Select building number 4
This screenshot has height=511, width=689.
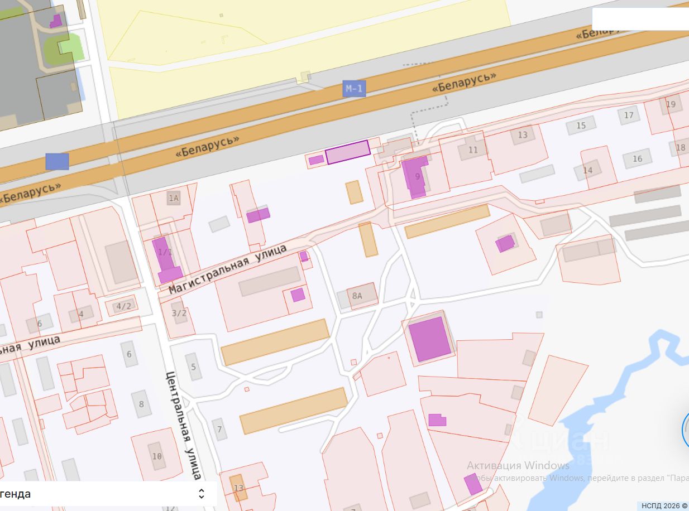(81, 314)
